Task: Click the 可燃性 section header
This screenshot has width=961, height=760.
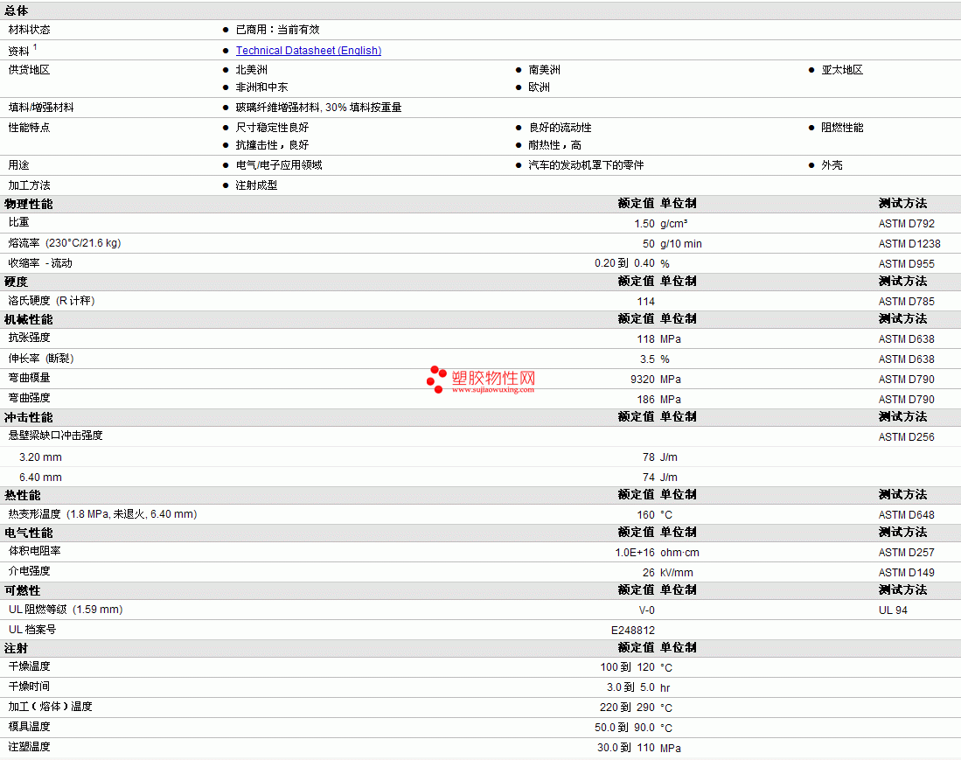Action: pos(22,591)
